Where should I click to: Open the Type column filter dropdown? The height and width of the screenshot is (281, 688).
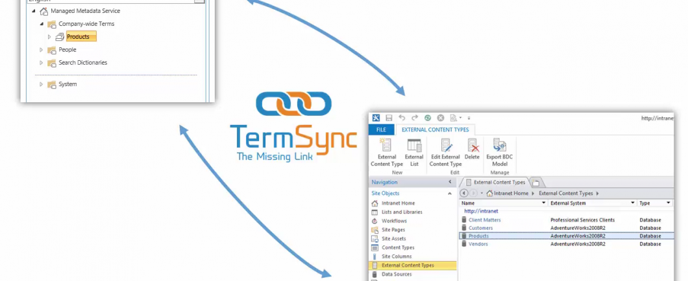coord(669,203)
